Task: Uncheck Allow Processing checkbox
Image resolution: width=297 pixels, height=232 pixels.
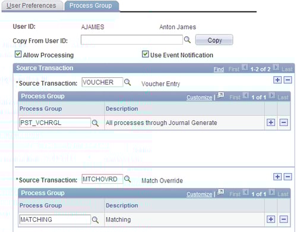Action: [18, 54]
